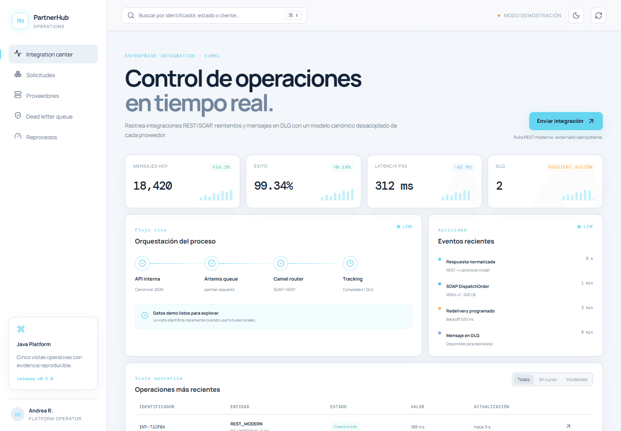The image size is (621, 431).
Task: Refresh data with the reload icon
Action: coord(599,16)
